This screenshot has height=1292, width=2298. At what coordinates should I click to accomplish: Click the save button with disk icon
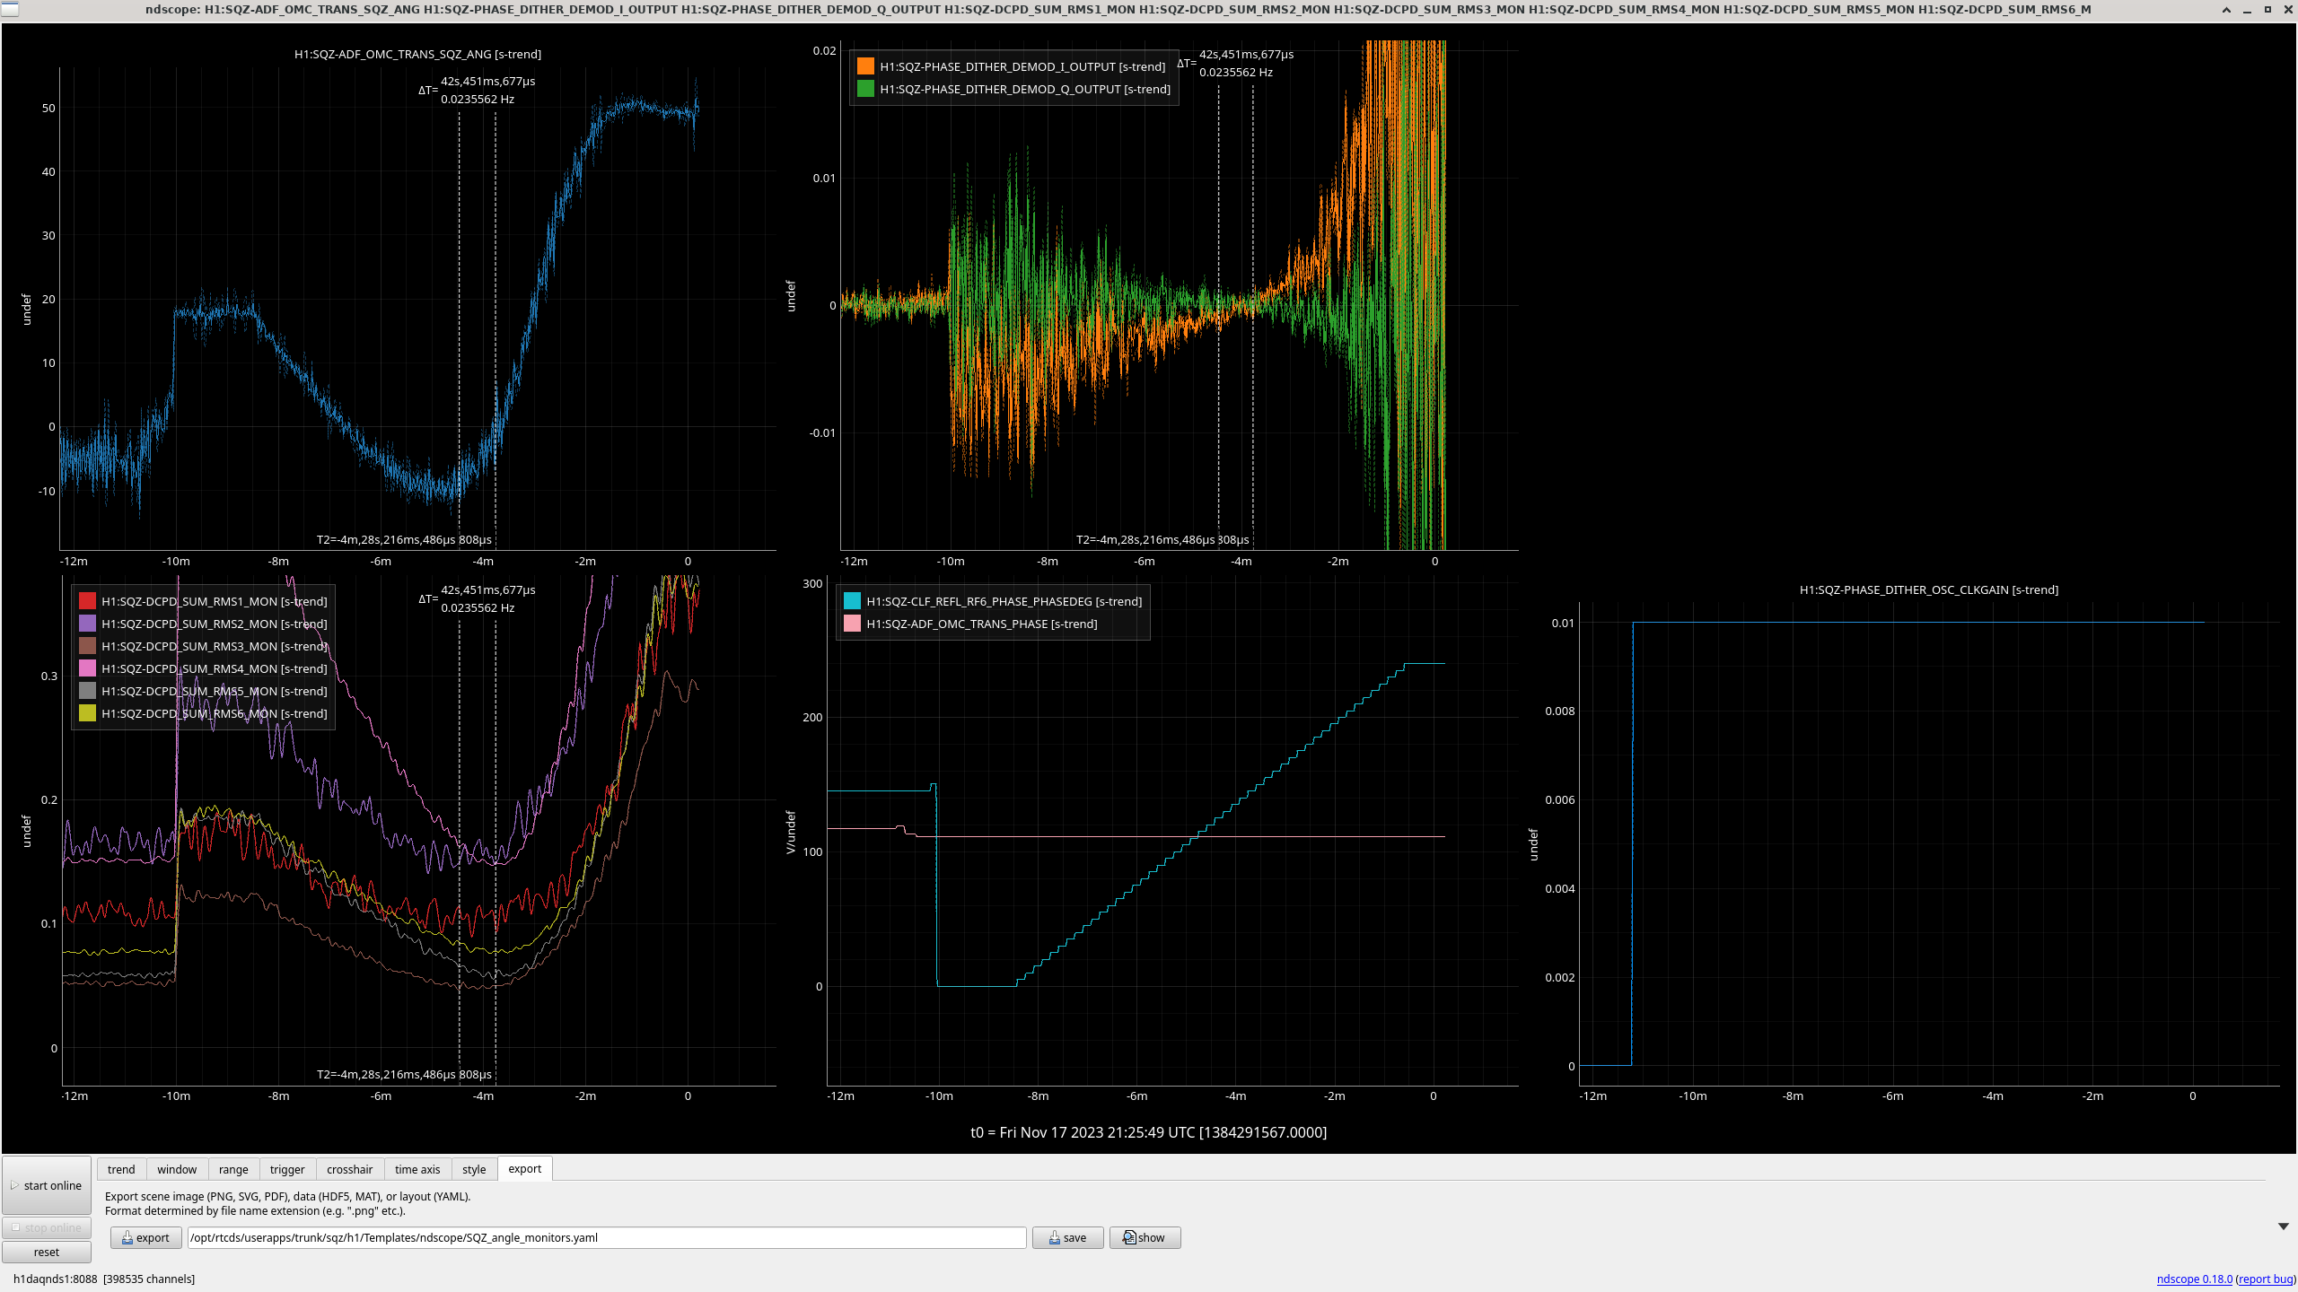1067,1237
